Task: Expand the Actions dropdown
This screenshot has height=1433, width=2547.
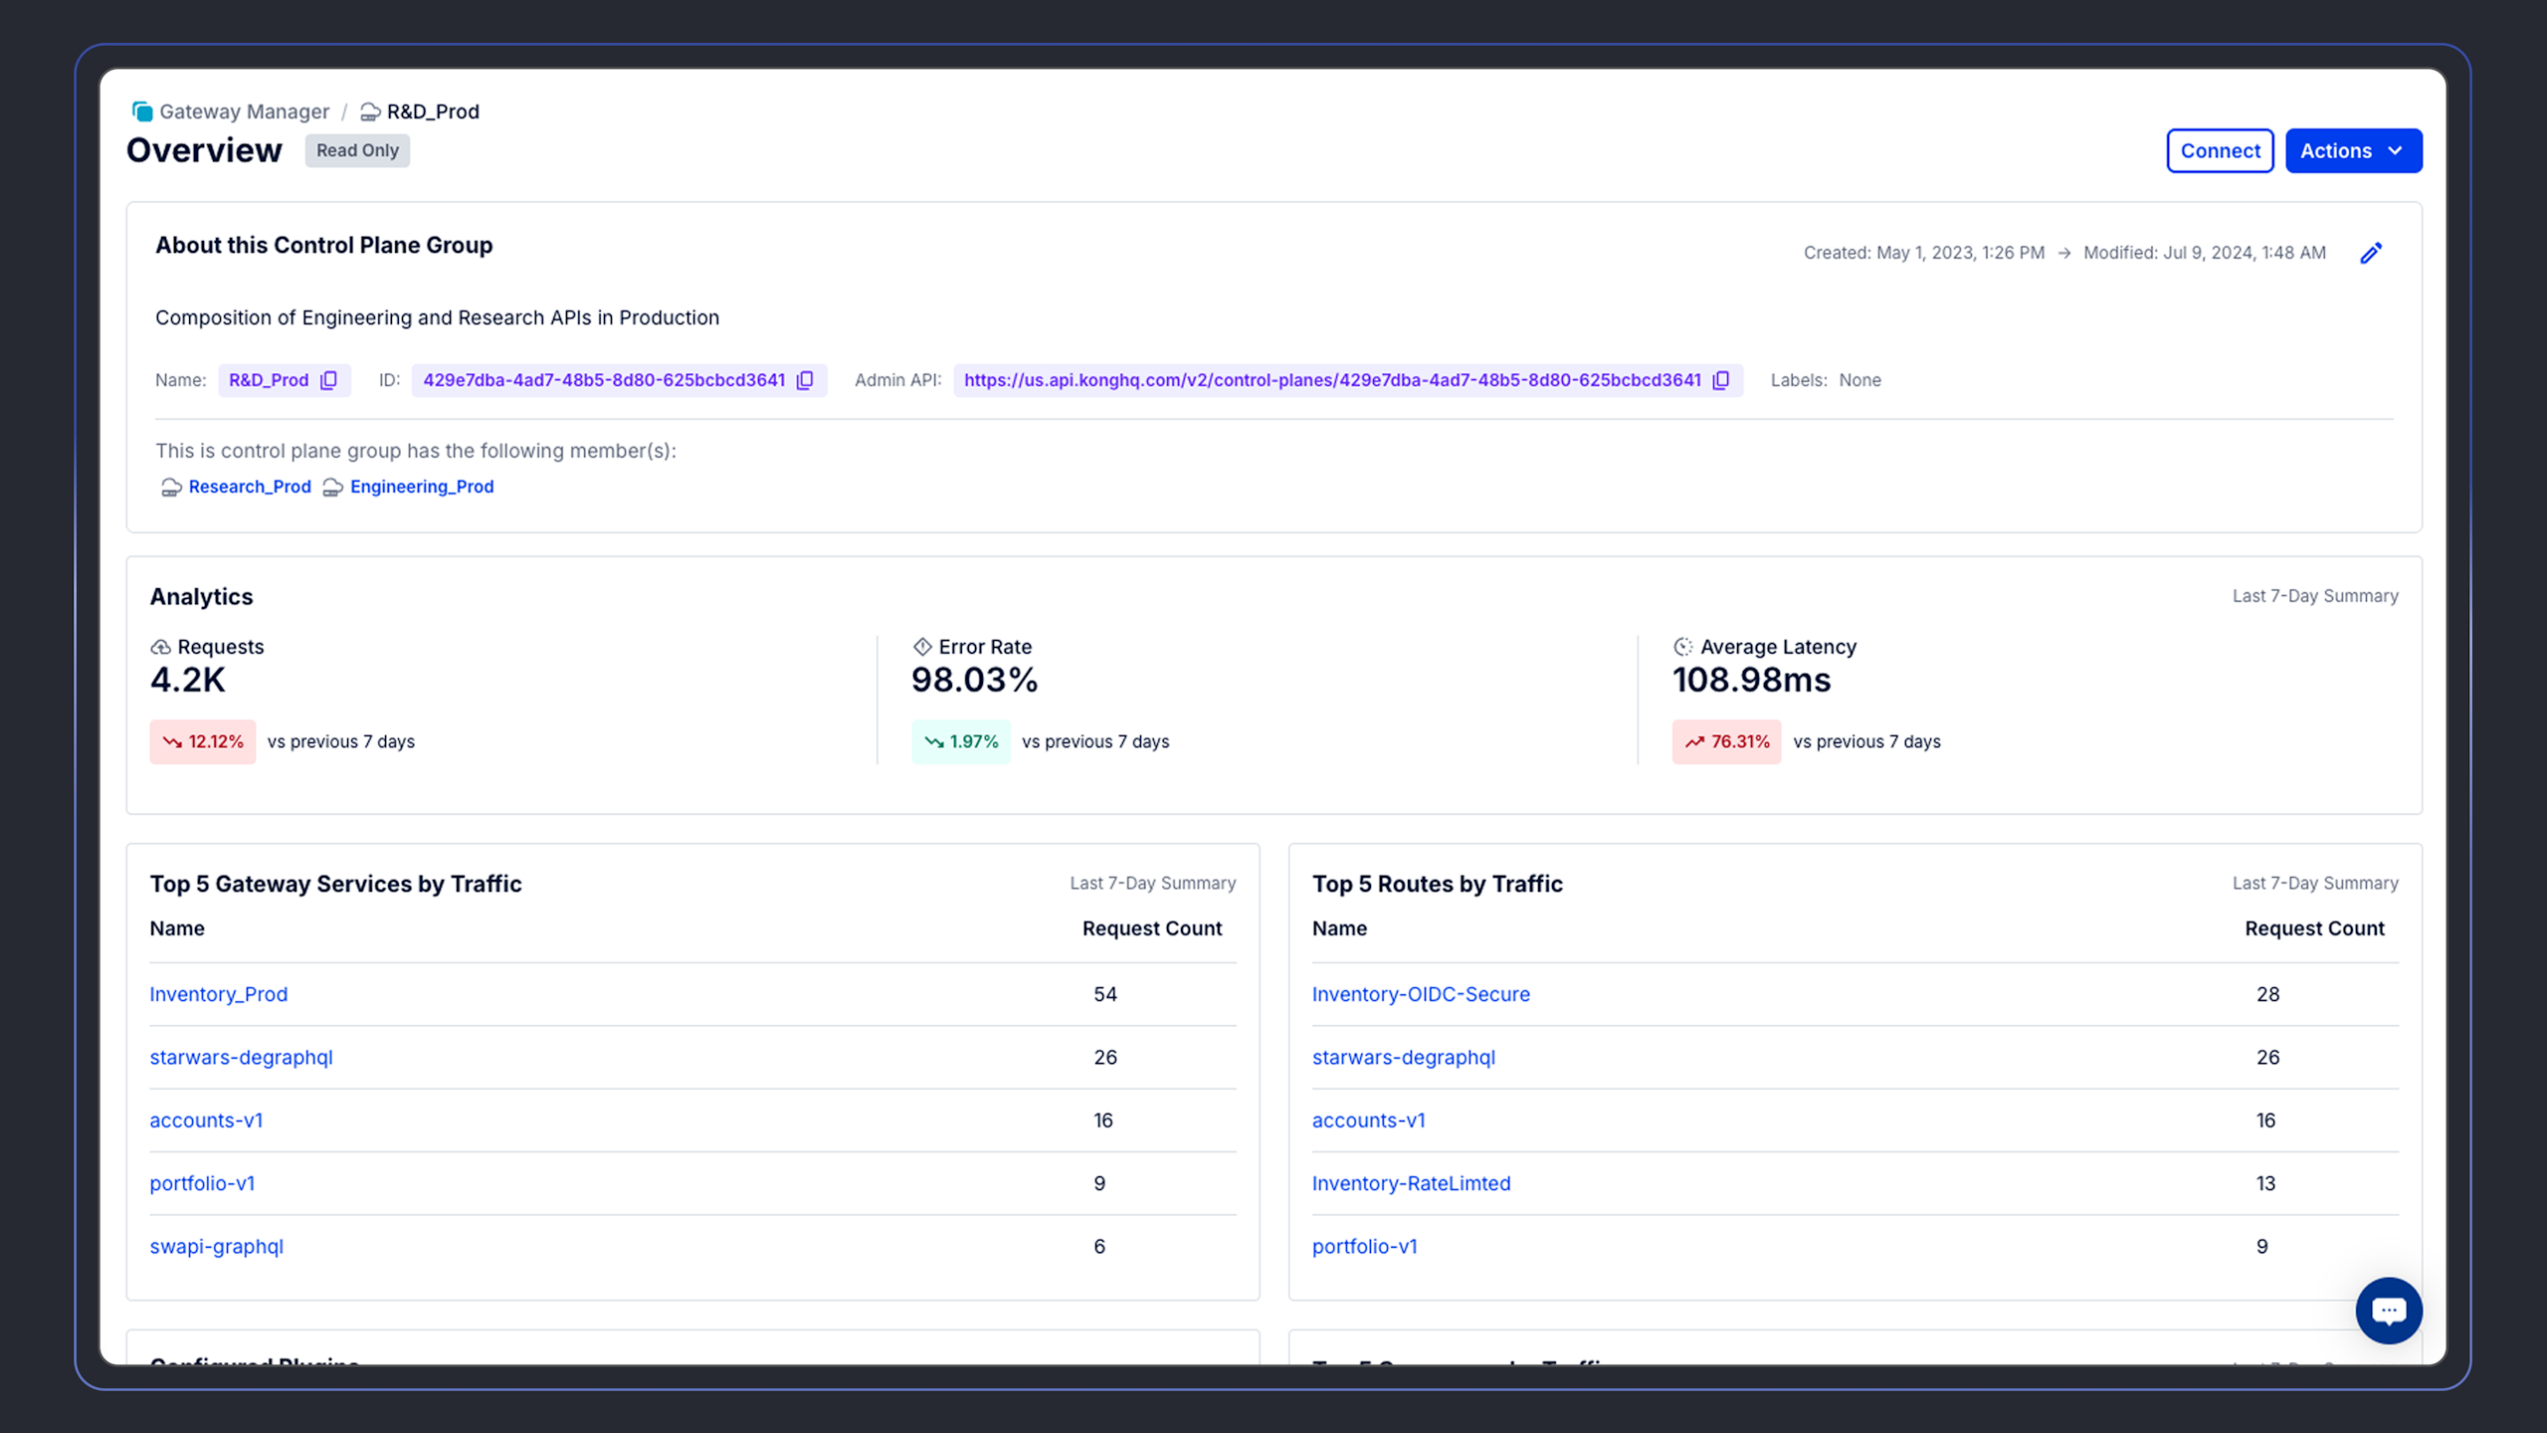Action: click(2353, 151)
